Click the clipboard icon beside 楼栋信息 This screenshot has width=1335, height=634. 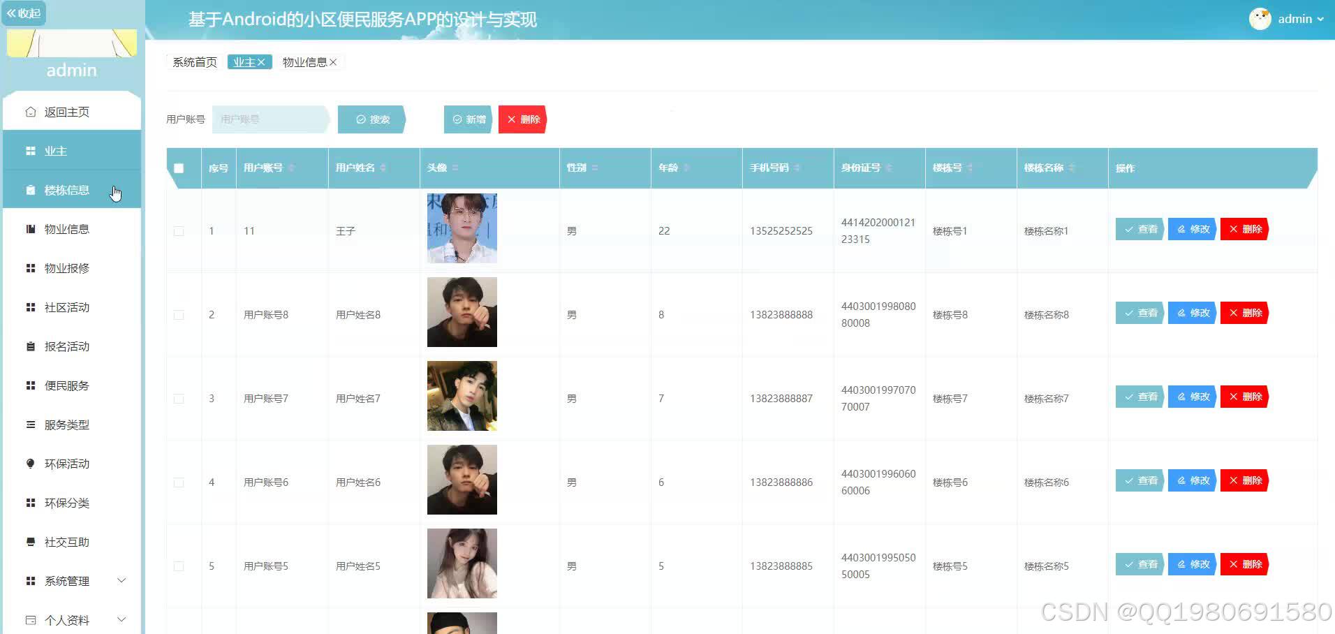click(30, 190)
